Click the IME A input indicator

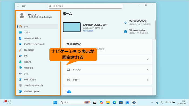click(162, 103)
